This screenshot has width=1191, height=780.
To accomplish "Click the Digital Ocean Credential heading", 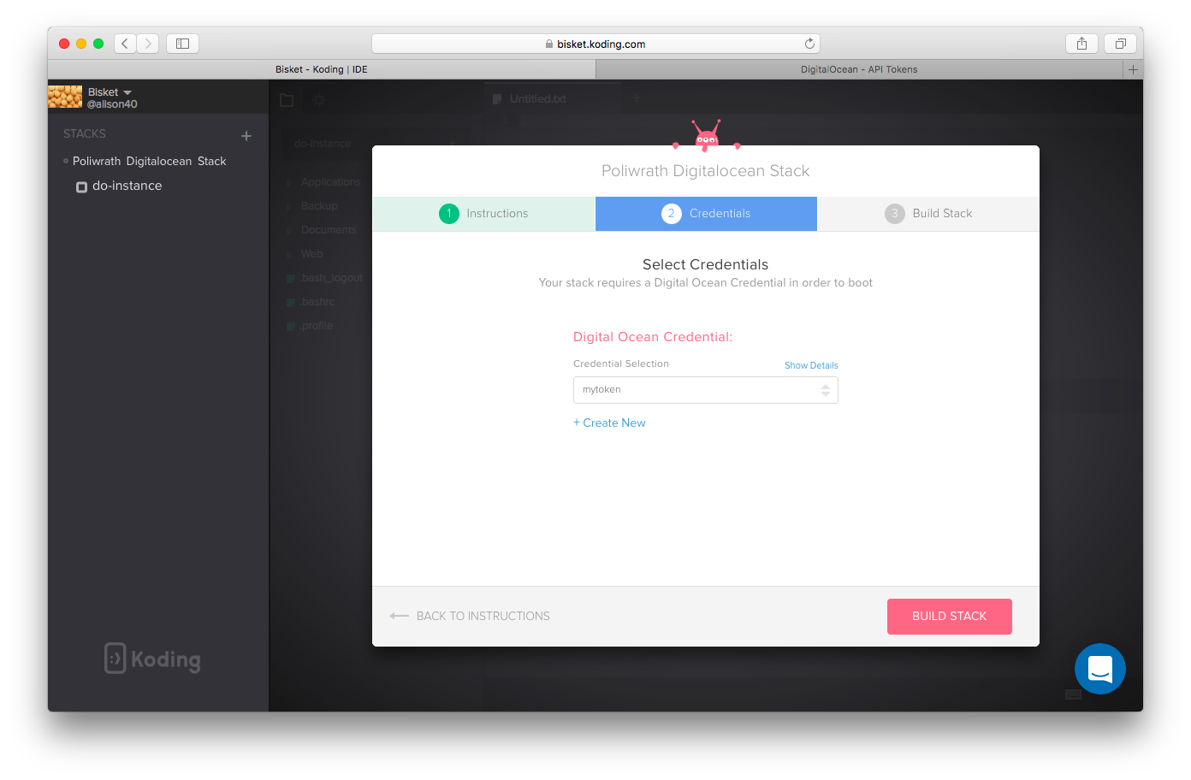I will click(x=653, y=337).
